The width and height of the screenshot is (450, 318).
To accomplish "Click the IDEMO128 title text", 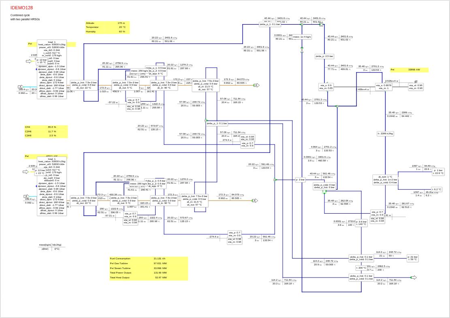I will pyautogui.click(x=22, y=8).
